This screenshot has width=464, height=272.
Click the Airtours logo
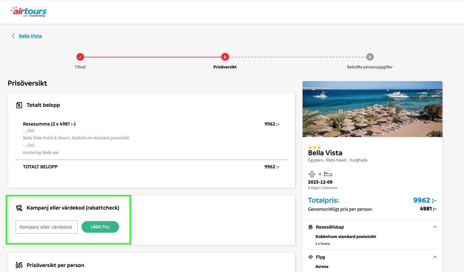click(29, 12)
